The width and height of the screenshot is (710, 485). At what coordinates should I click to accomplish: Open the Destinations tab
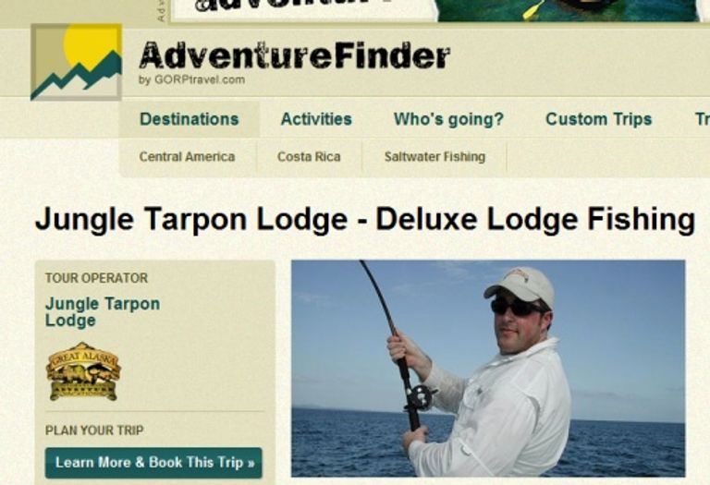(x=190, y=119)
